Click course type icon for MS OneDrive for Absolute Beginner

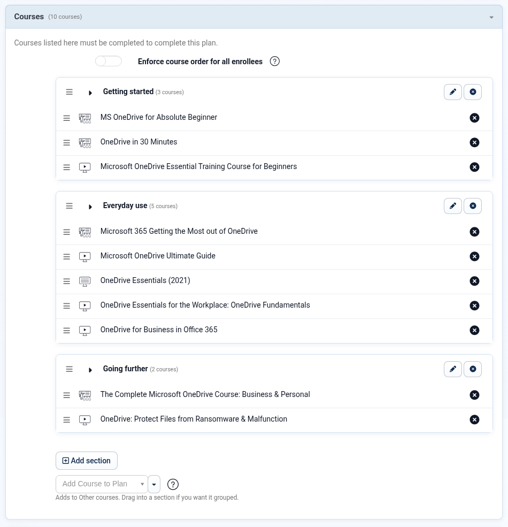click(x=84, y=118)
